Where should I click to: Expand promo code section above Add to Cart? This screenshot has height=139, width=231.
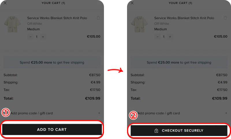point(99,113)
